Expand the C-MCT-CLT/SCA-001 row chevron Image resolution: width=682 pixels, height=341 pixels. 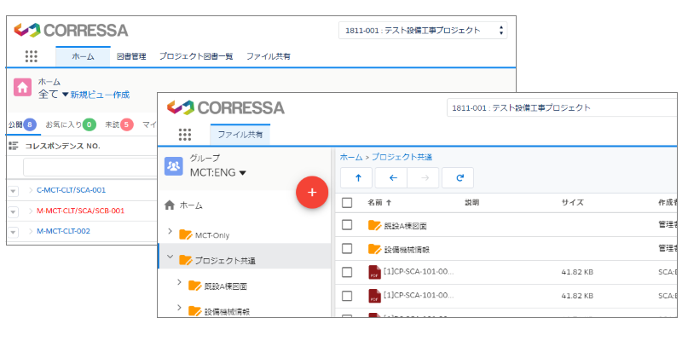coord(31,190)
